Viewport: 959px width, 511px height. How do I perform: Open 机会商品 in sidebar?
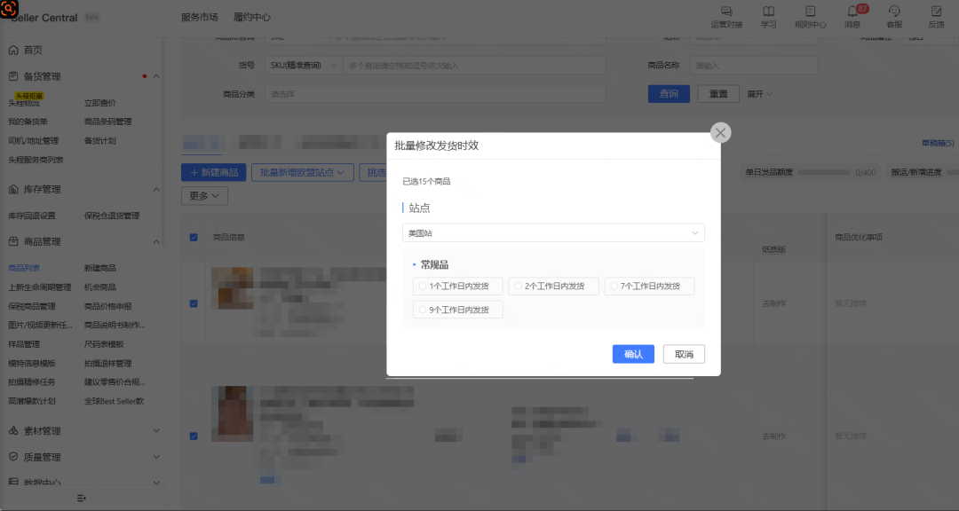(x=99, y=287)
